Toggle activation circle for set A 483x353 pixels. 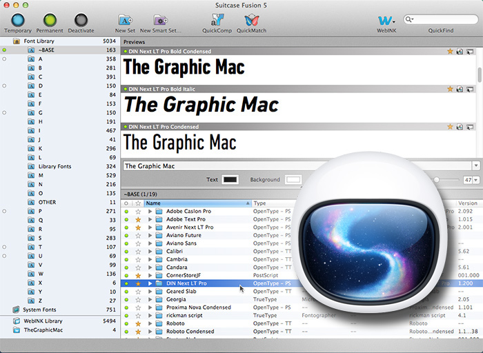pyautogui.click(x=4, y=59)
